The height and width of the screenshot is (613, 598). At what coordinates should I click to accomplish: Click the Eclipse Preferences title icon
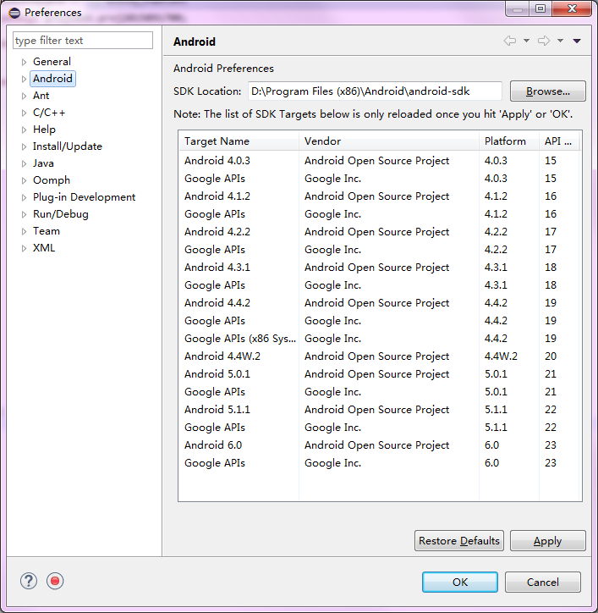pos(14,13)
